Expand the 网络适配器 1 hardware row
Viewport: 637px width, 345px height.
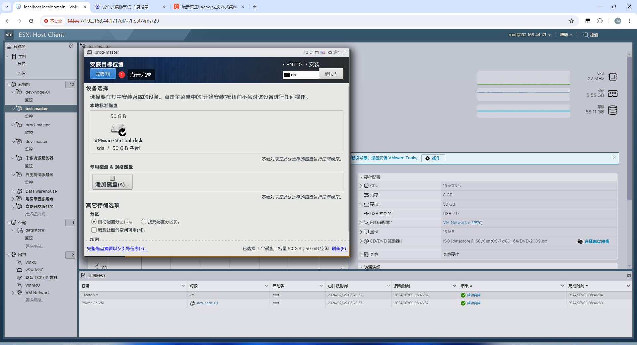(361, 223)
